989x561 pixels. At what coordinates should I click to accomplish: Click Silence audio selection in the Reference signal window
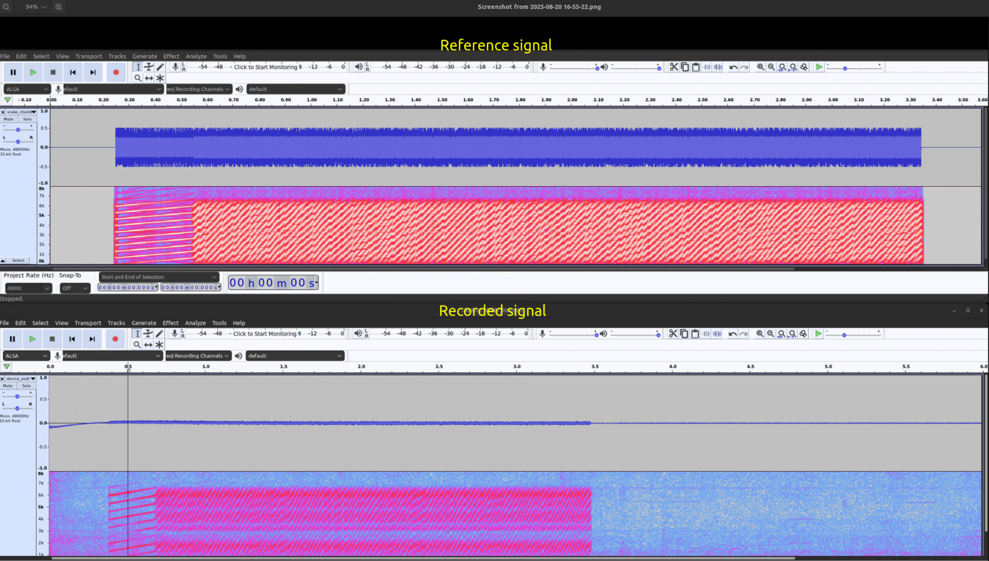[718, 67]
